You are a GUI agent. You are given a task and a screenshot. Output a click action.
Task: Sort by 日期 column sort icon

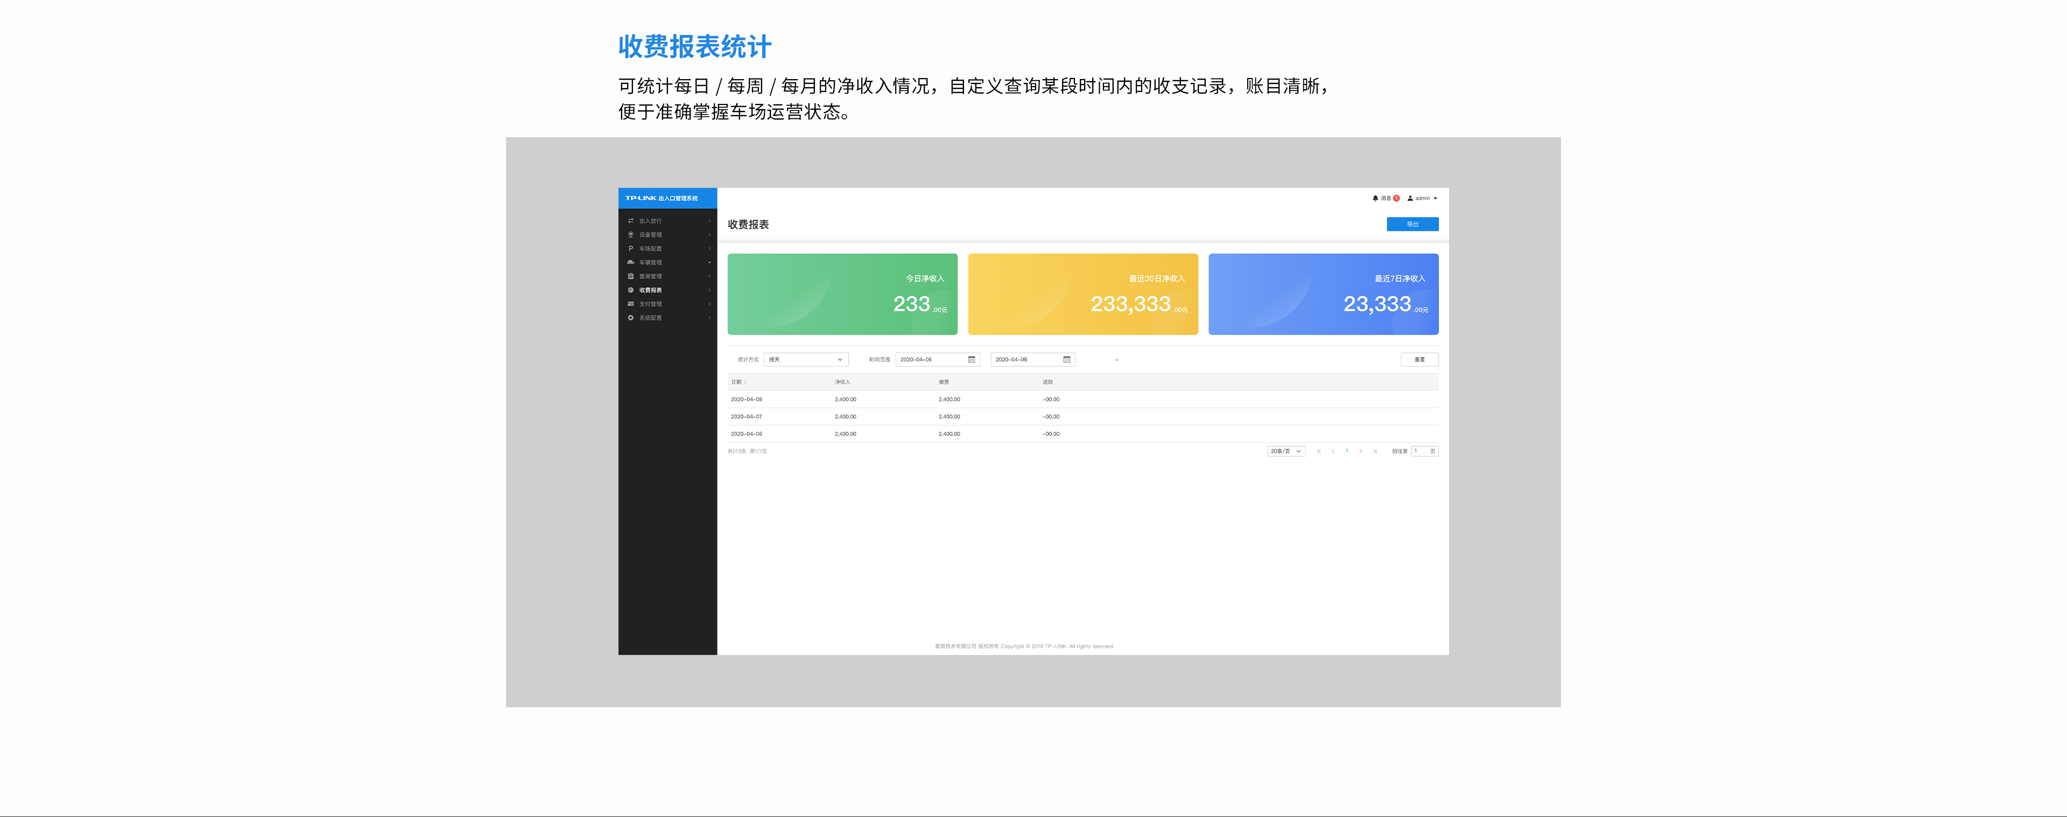(746, 382)
